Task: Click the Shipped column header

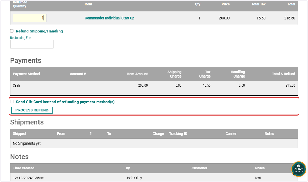Action: coord(19,134)
